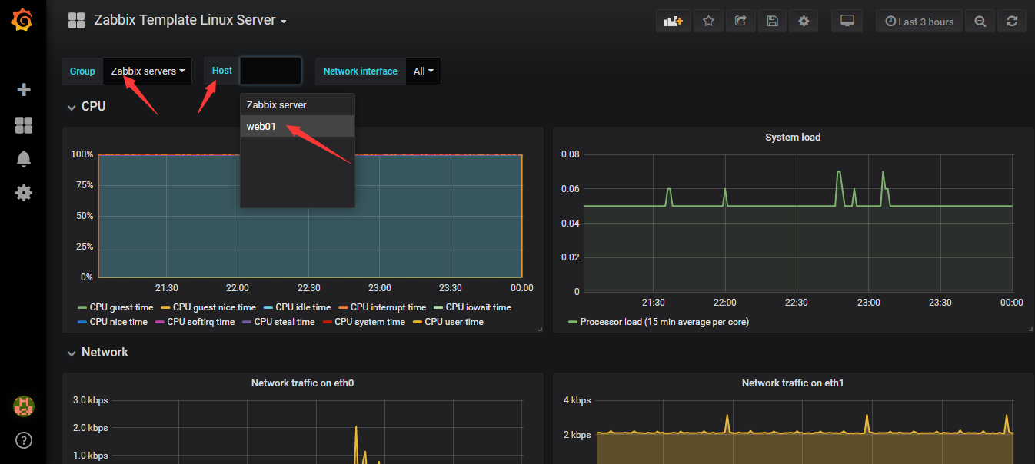This screenshot has height=464, width=1035.
Task: Open the Create plus menu in sidebar
Action: click(x=24, y=90)
